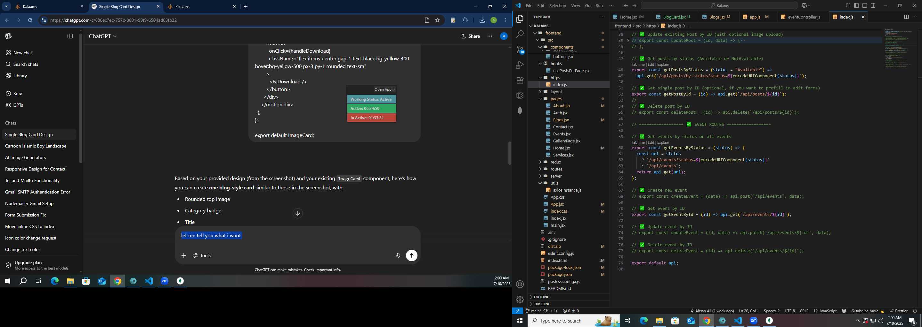Image resolution: width=922 pixels, height=327 pixels.
Task: Collapse the hooks folder
Action: click(540, 64)
